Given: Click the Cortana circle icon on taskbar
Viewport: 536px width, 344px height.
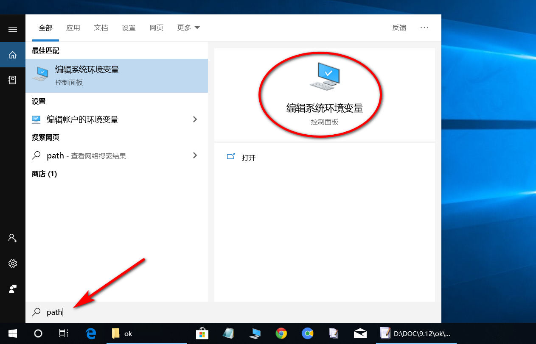Looking at the screenshot, I should [x=38, y=333].
